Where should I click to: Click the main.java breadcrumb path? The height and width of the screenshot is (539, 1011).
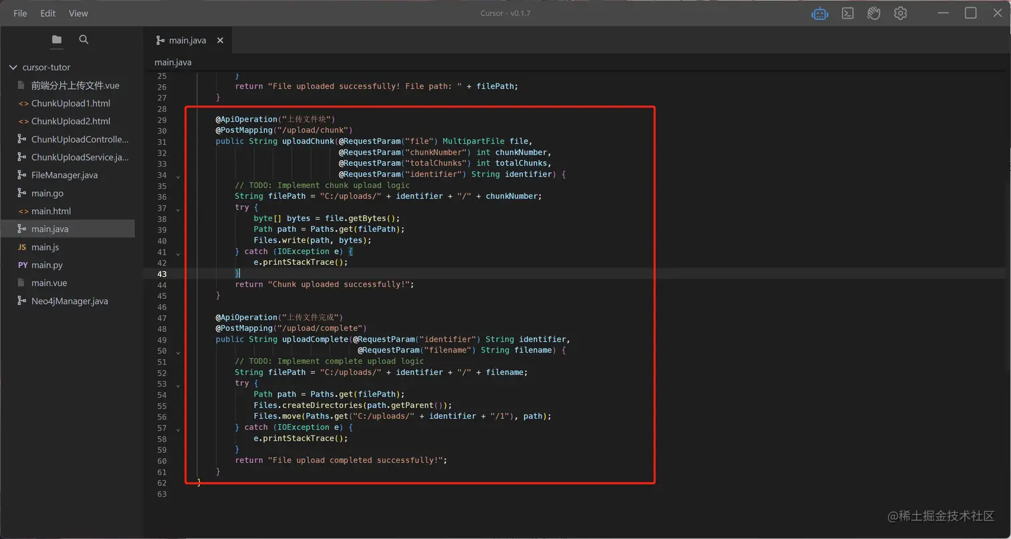173,62
